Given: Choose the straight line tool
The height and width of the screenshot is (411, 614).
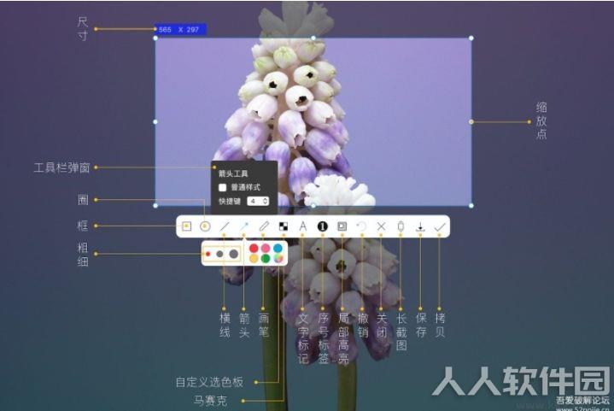Looking at the screenshot, I should point(225,226).
